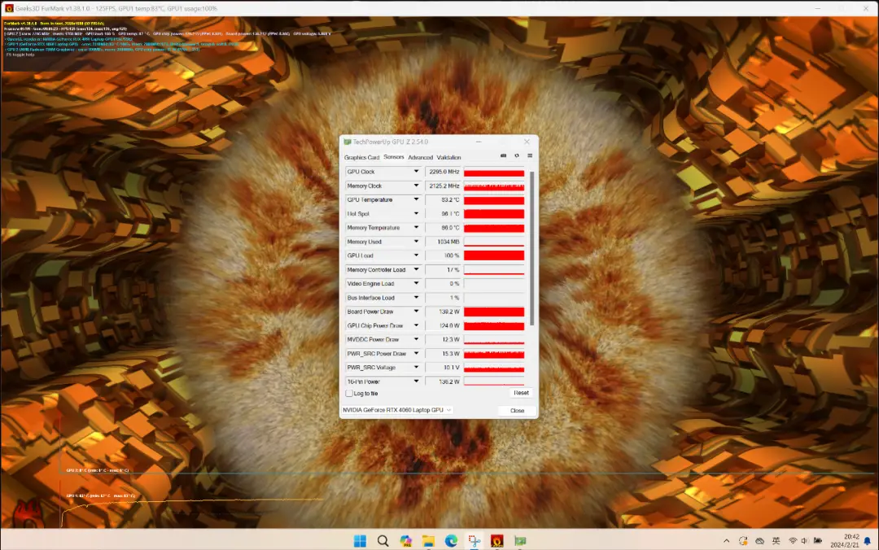Open the Snipping Tool taskbar icon
879x550 pixels.
click(x=474, y=541)
